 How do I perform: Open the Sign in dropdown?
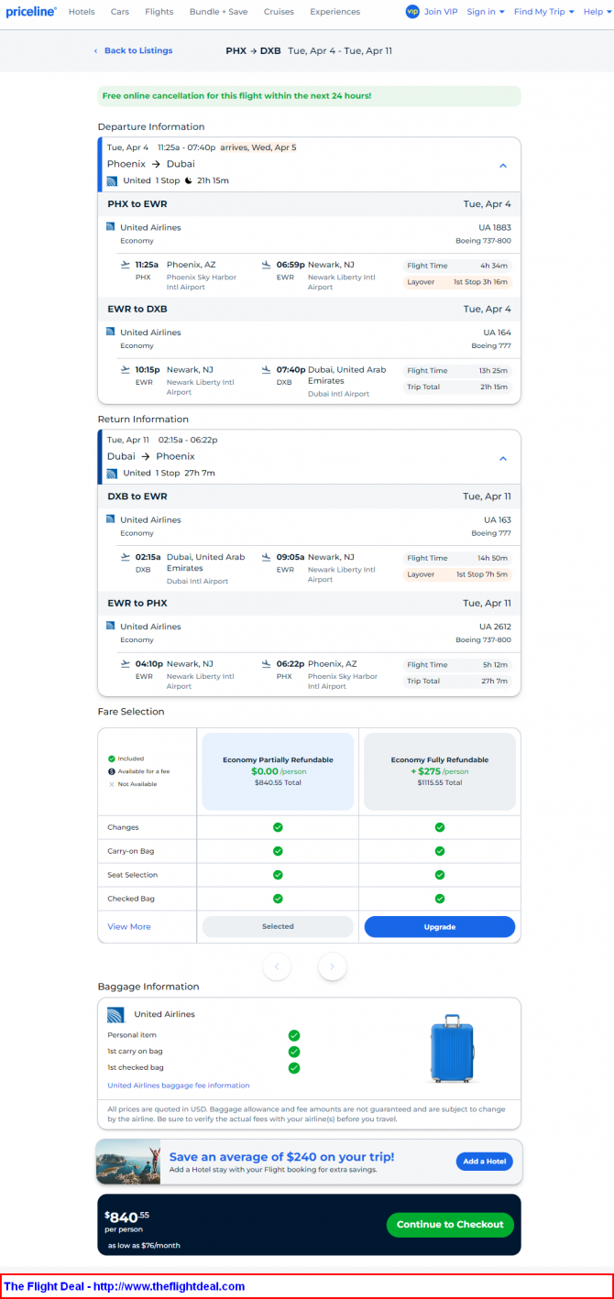click(x=486, y=12)
